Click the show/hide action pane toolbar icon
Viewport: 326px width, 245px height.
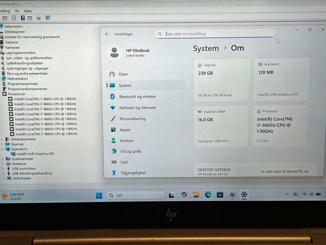coord(30,18)
